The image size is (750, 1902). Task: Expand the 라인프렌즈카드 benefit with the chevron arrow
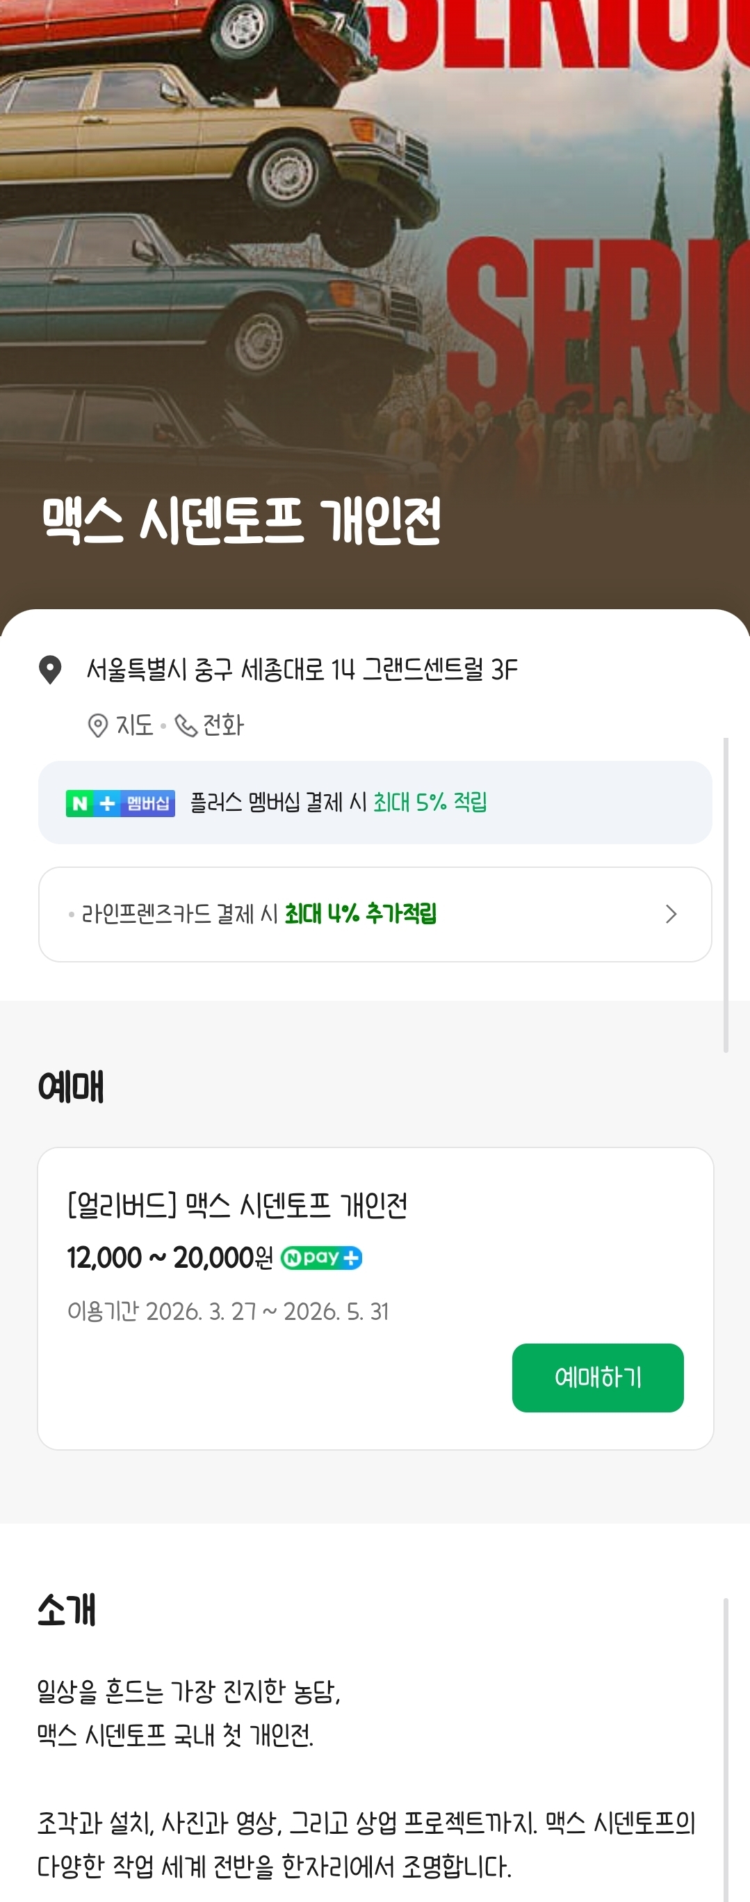pyautogui.click(x=670, y=914)
